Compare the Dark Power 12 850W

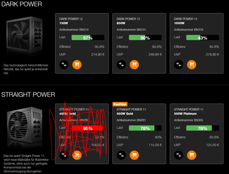pyautogui.click(x=121, y=64)
